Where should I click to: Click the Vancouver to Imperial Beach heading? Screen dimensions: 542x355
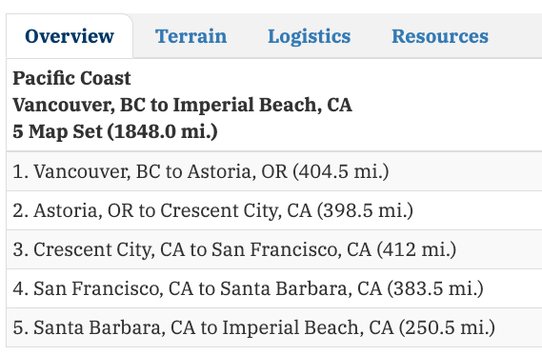pos(182,105)
